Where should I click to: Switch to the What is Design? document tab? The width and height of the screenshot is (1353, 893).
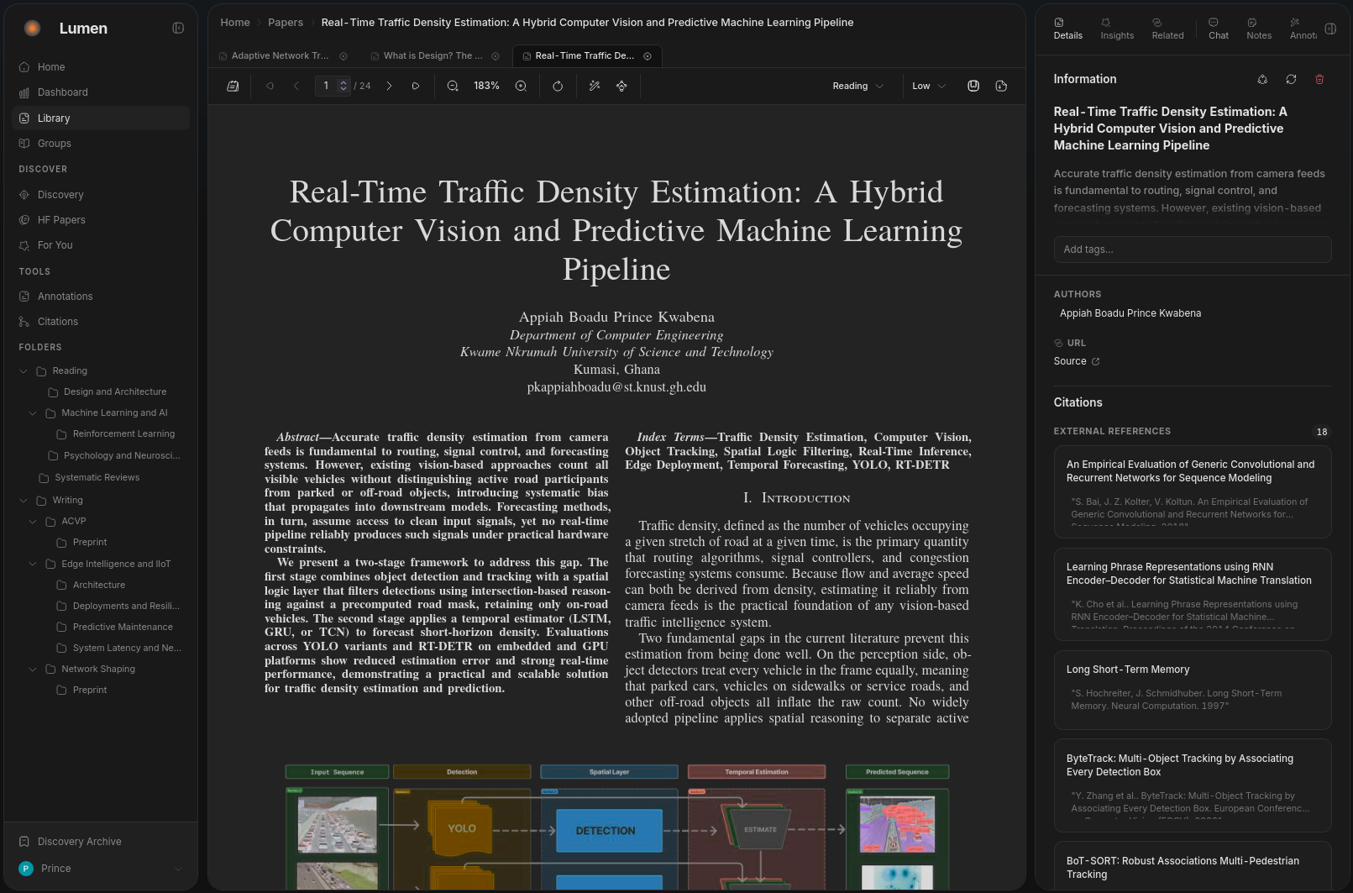point(433,56)
